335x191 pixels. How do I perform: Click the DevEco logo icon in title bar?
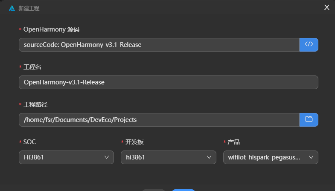tap(12, 9)
